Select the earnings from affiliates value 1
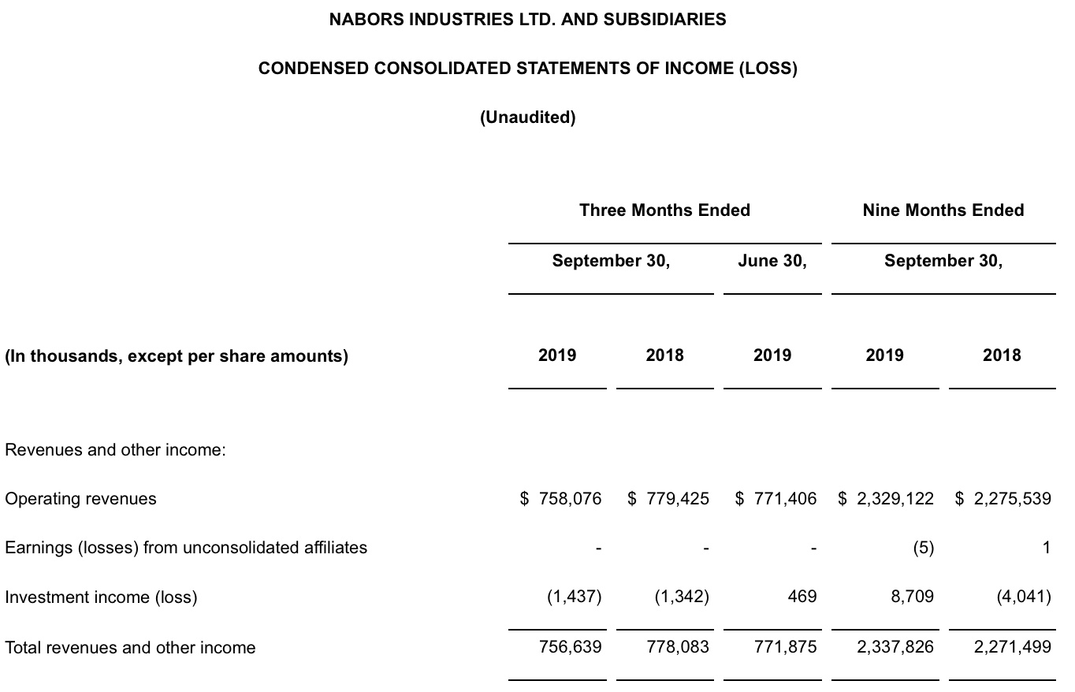The image size is (1075, 692). (1046, 548)
